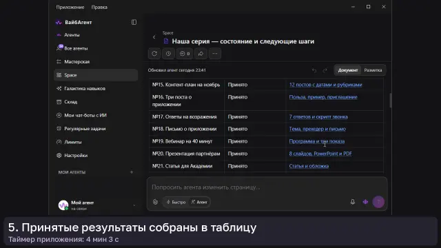Click the purple voice waveform icon
Viewport: 441px width, 248px height.
tap(365, 202)
